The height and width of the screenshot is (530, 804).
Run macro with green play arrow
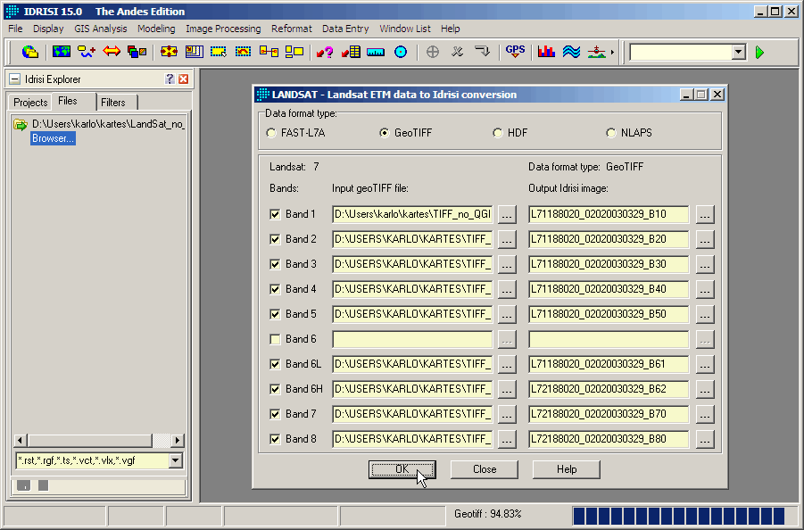point(760,53)
